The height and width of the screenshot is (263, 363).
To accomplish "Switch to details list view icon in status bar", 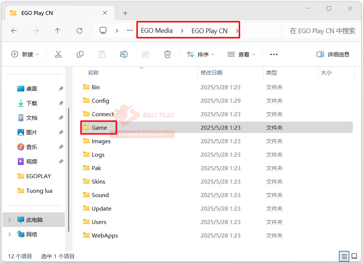I will coord(344,256).
